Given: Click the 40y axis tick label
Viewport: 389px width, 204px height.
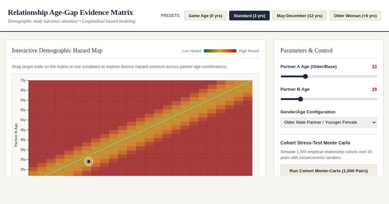Looking at the screenshot, I should (23, 140).
